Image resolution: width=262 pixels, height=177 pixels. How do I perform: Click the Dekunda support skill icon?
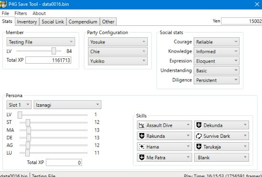tap(199, 125)
